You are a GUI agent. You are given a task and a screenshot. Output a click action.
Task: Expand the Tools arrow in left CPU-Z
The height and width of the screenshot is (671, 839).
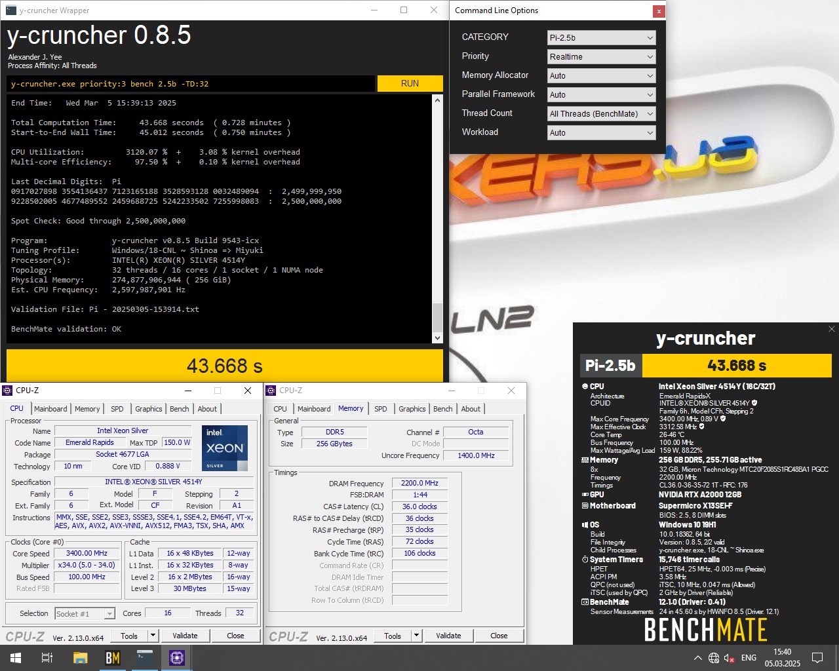(153, 636)
